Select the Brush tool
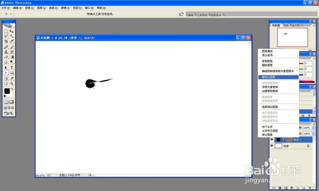The height and width of the screenshot is (191, 319). click(11, 47)
